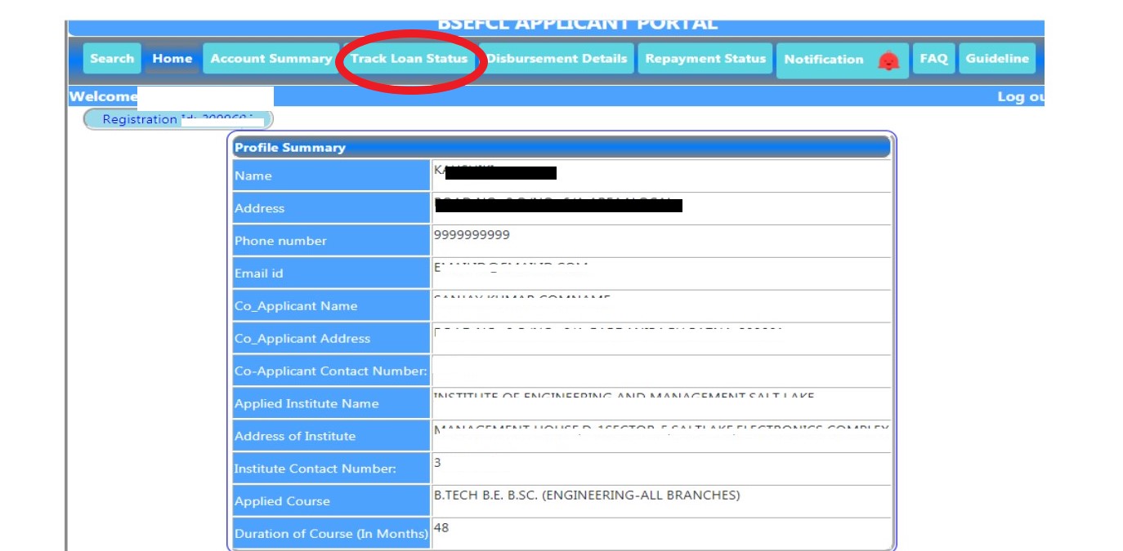The height and width of the screenshot is (551, 1123).
Task: Go to the Home tab
Action: pyautogui.click(x=172, y=59)
